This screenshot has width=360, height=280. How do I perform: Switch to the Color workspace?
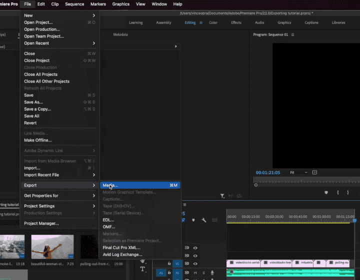pos(213,22)
